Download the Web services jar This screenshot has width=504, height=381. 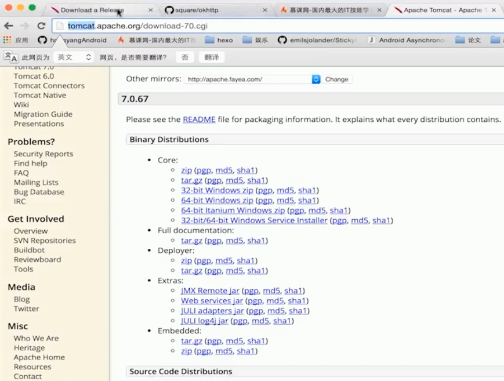[x=212, y=300]
